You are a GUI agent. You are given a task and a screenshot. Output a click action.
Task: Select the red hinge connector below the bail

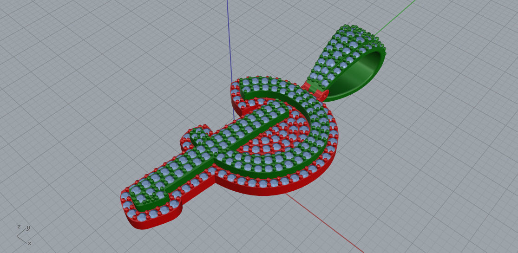point(315,90)
